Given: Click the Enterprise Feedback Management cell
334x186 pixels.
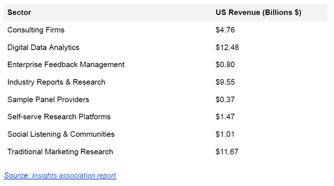Looking at the screenshot, I should pyautogui.click(x=66, y=65).
